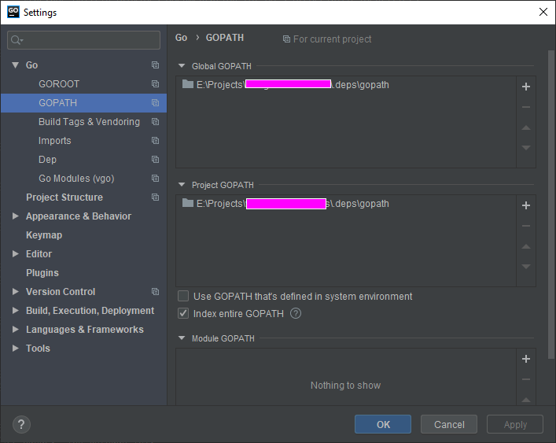Open help with the question mark button

pyautogui.click(x=21, y=424)
